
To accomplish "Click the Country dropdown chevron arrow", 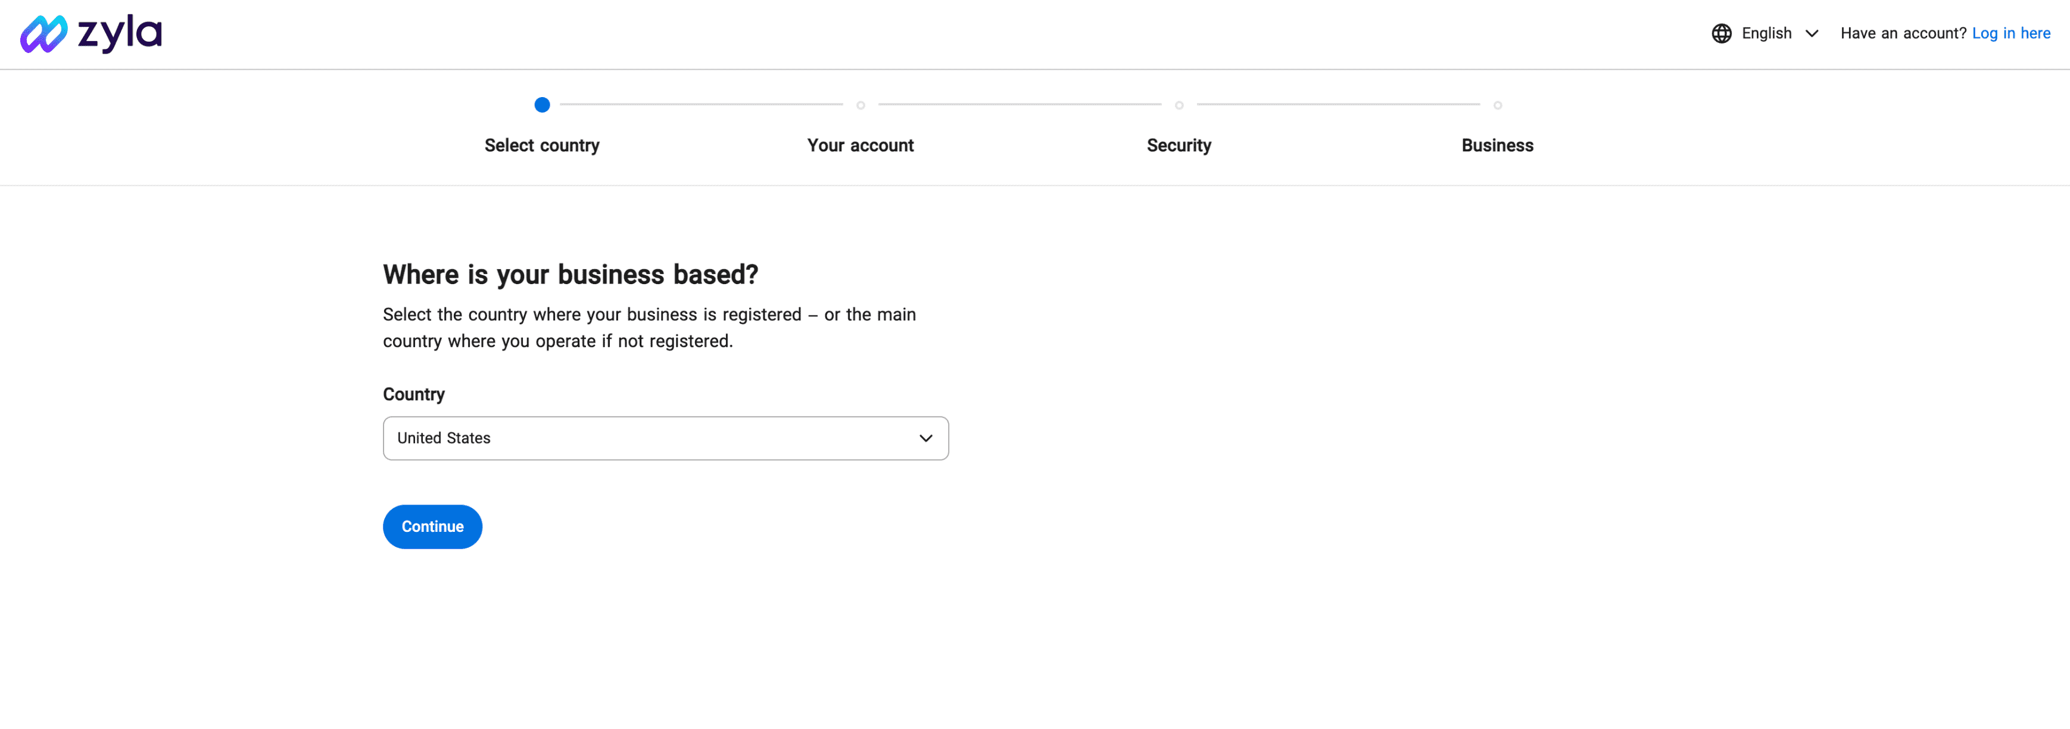I will coord(925,438).
